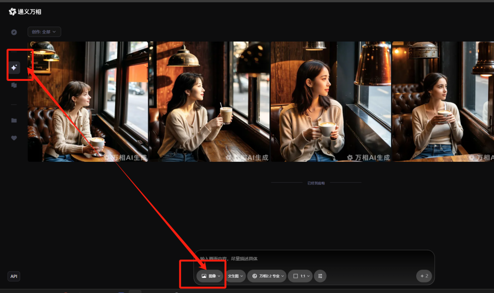Open second image with iced latte glass
The height and width of the screenshot is (293, 494).
(x=209, y=101)
